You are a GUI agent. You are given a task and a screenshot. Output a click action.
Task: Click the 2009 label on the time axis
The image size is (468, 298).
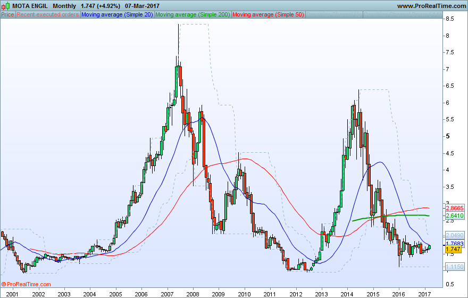click(x=219, y=294)
